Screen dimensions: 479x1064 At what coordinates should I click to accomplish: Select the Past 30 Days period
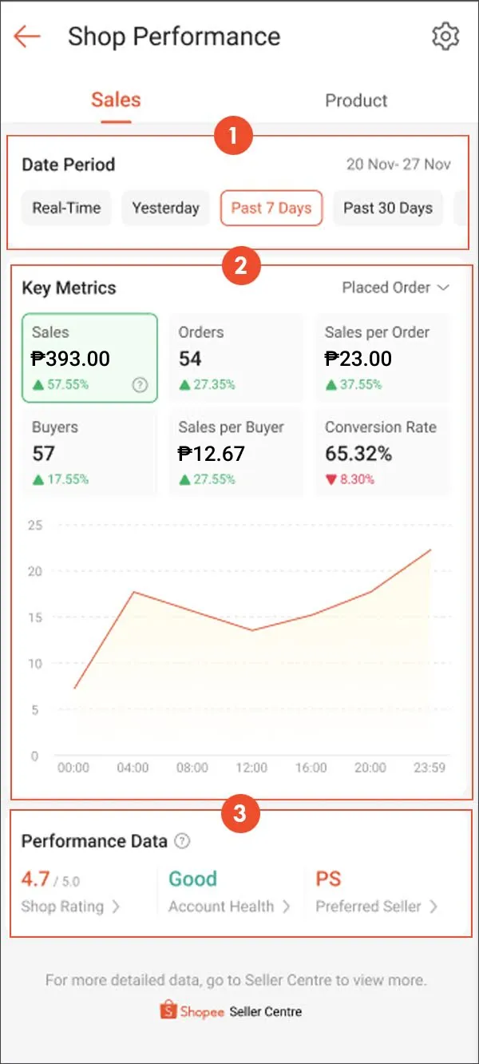point(387,208)
